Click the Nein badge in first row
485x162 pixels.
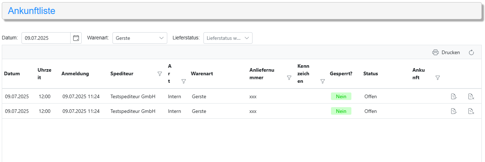coord(341,96)
